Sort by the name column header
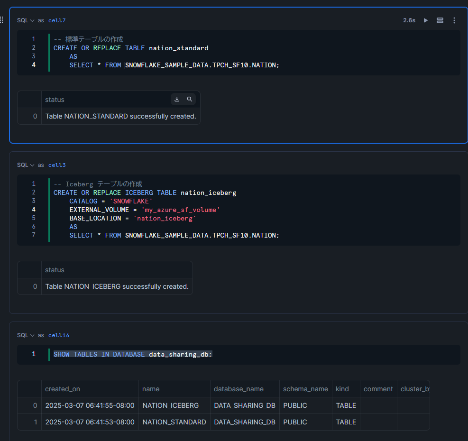 coord(174,389)
